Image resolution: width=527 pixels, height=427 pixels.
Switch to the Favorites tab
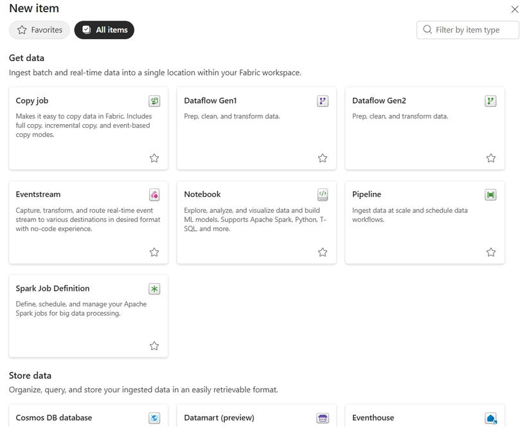tap(40, 30)
